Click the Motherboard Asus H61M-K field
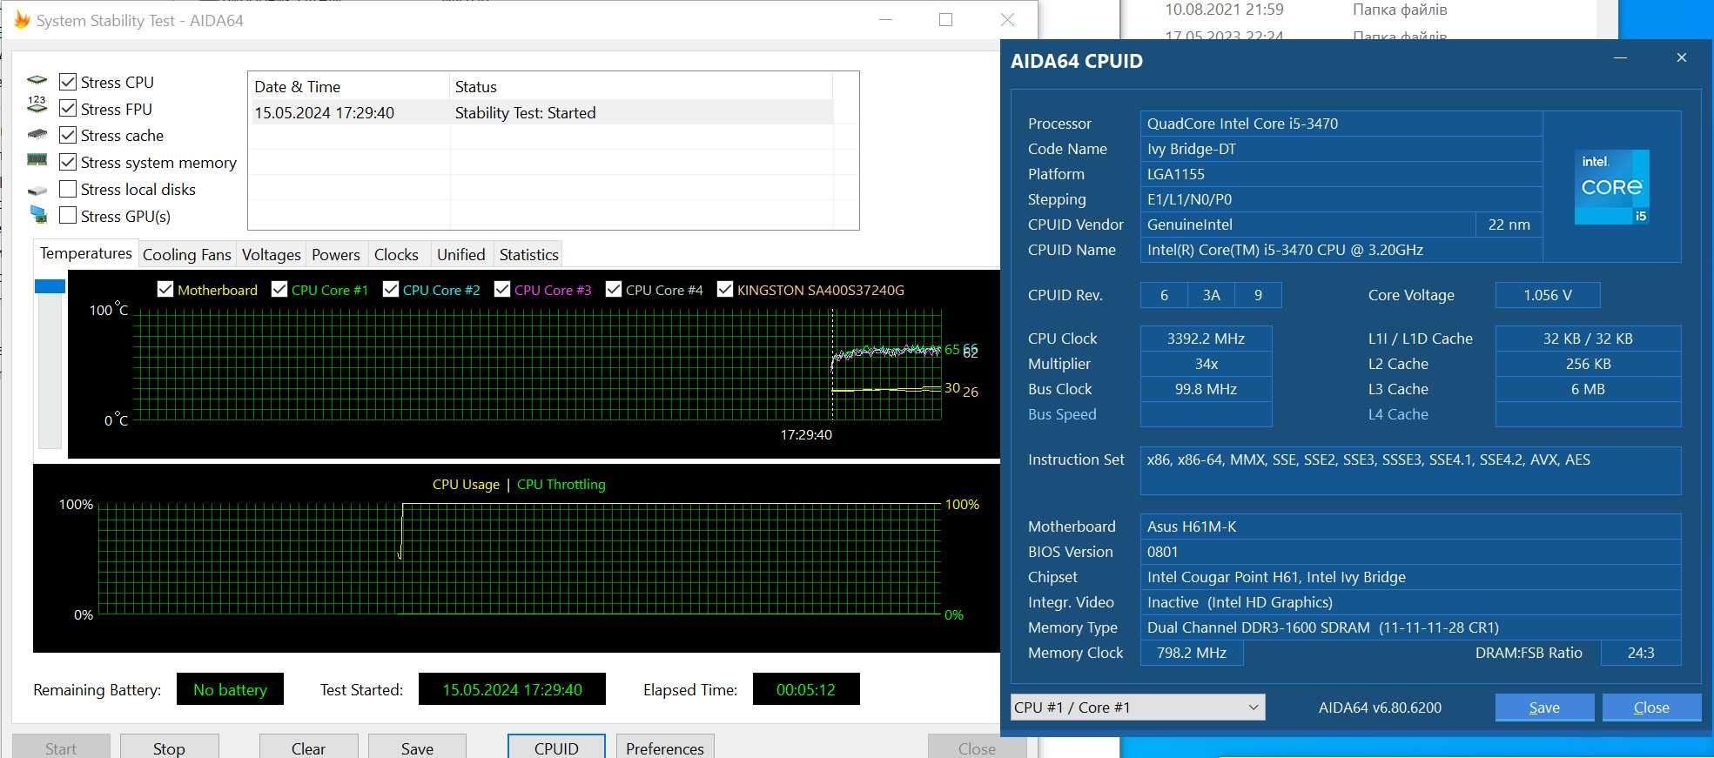 pos(1409,527)
